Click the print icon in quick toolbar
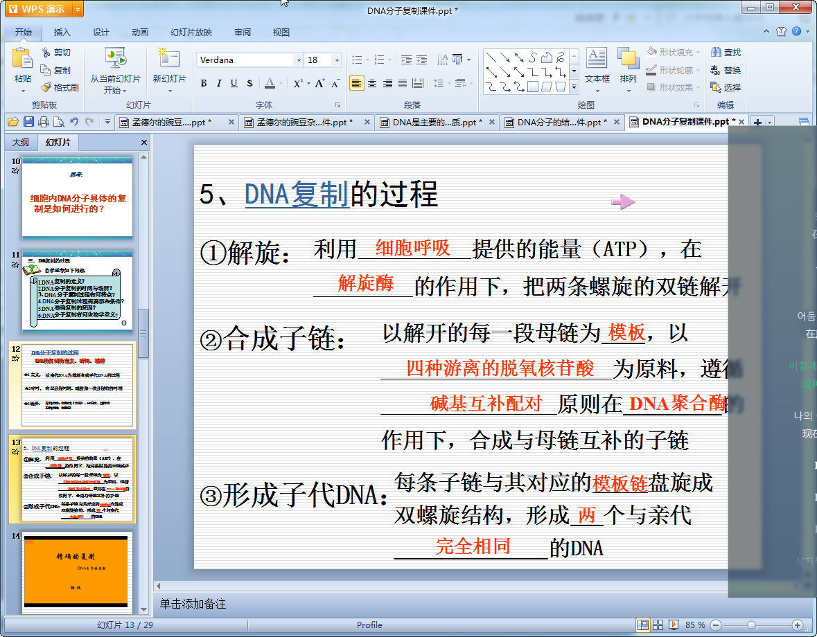Image resolution: width=817 pixels, height=637 pixels. [44, 122]
